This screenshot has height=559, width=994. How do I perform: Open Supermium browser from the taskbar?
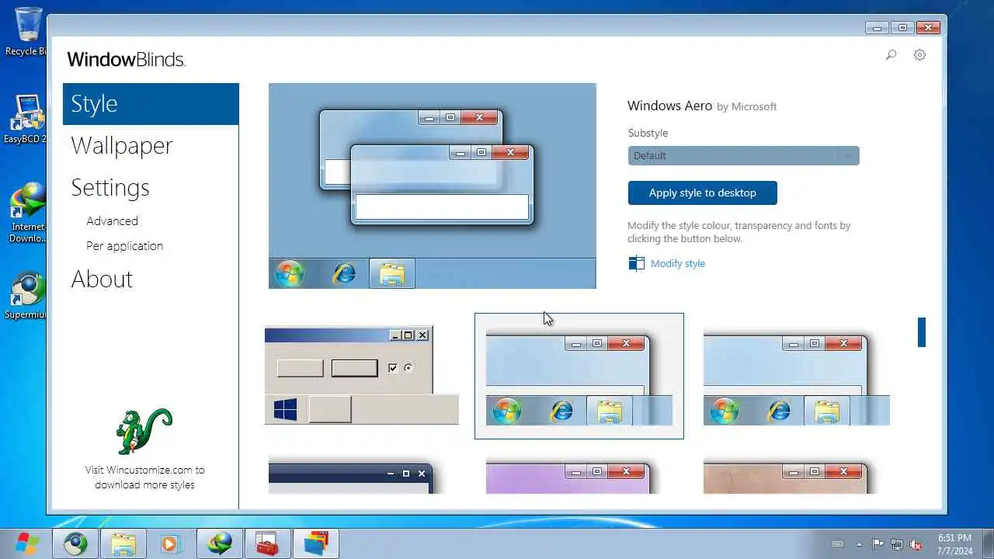(75, 544)
